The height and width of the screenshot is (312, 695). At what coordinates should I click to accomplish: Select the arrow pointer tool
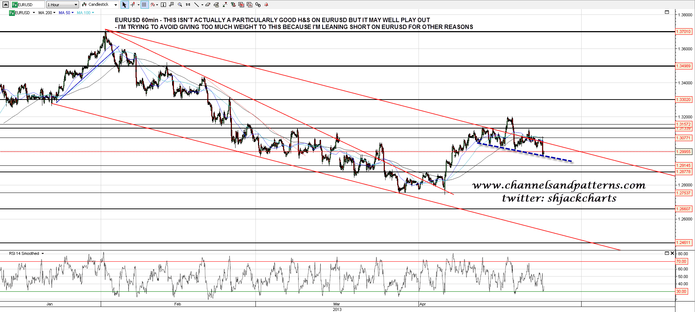[x=124, y=5]
